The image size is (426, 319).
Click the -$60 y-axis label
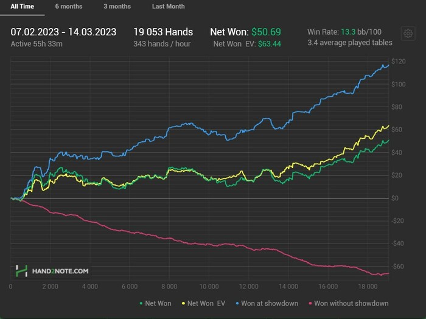(x=398, y=266)
